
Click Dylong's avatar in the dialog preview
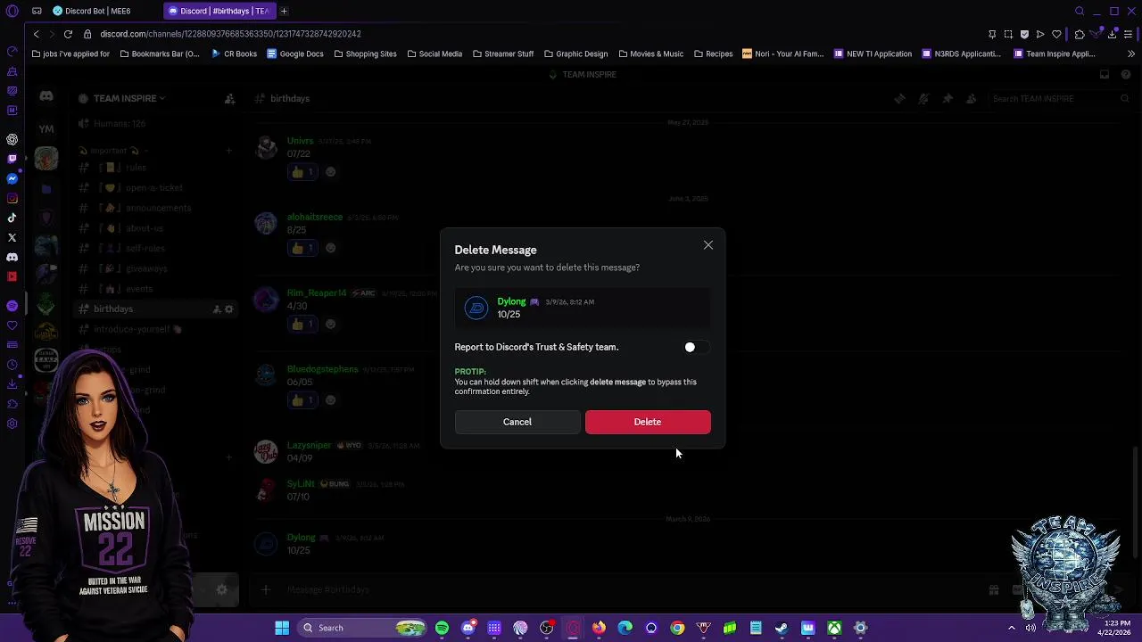(x=476, y=308)
